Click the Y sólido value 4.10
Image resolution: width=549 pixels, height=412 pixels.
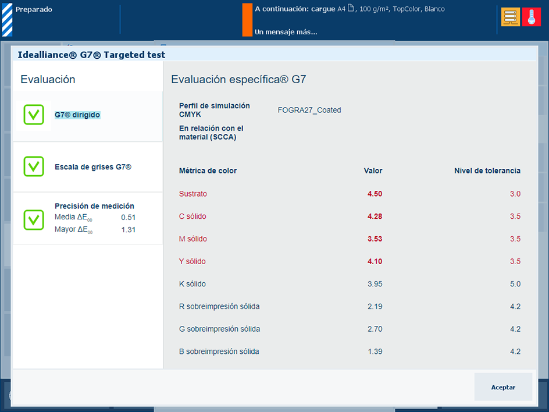375,261
